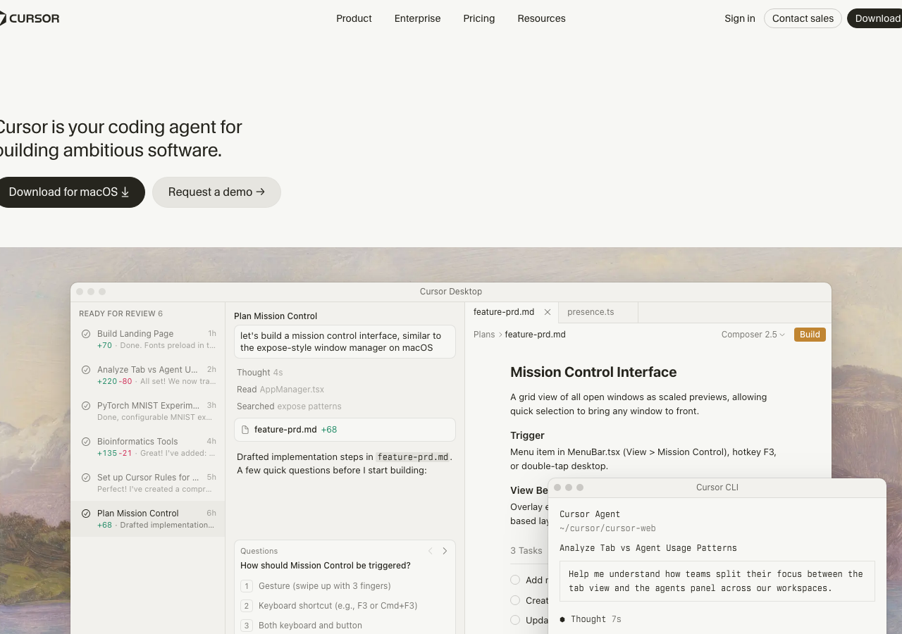Click the file icon in feature-prd.md chip
This screenshot has width=902, height=634.
[245, 430]
